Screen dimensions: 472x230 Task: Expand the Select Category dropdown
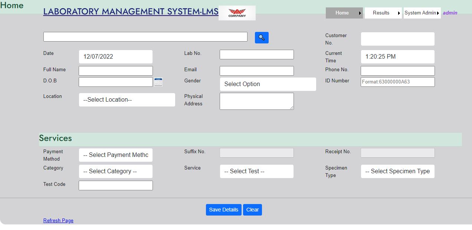[116, 171]
